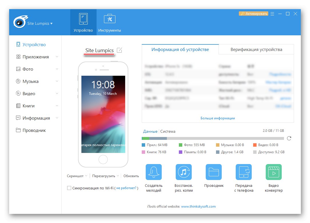The width and height of the screenshot is (310, 223).
Task: Click the light gray Доступно color swatch
Action: [x=255, y=152]
